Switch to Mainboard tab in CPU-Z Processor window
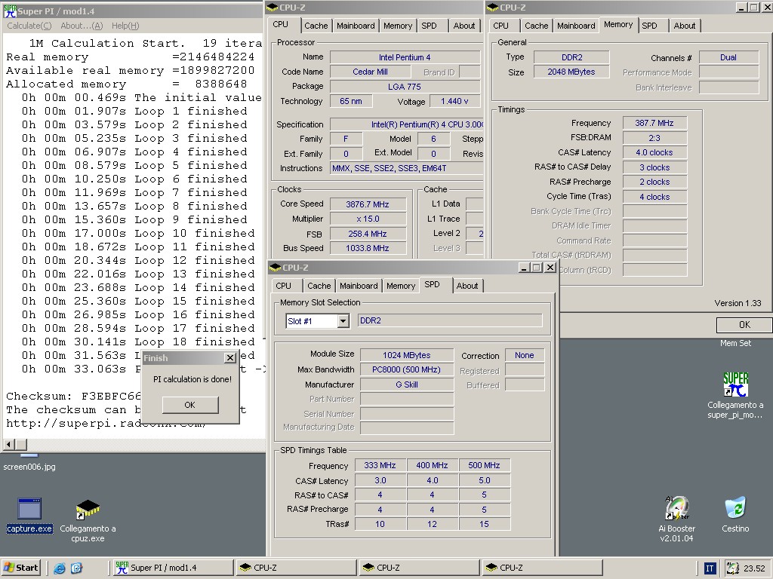 356,26
